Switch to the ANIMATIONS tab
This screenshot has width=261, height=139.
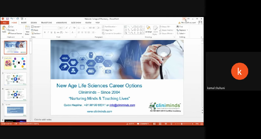tap(61, 23)
